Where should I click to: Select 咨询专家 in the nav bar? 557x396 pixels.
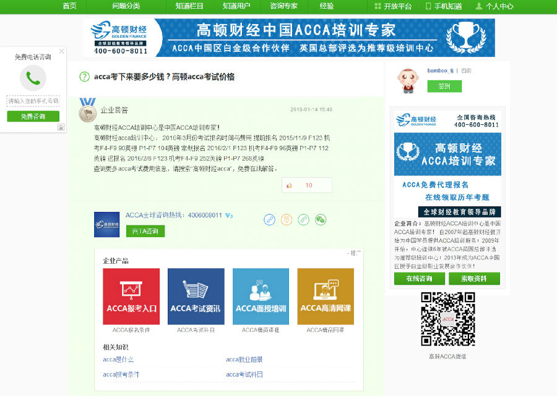tap(283, 6)
